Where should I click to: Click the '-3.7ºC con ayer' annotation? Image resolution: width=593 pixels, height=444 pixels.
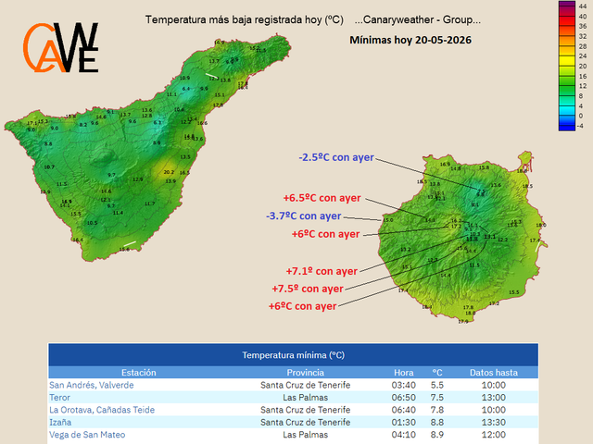[304, 216]
